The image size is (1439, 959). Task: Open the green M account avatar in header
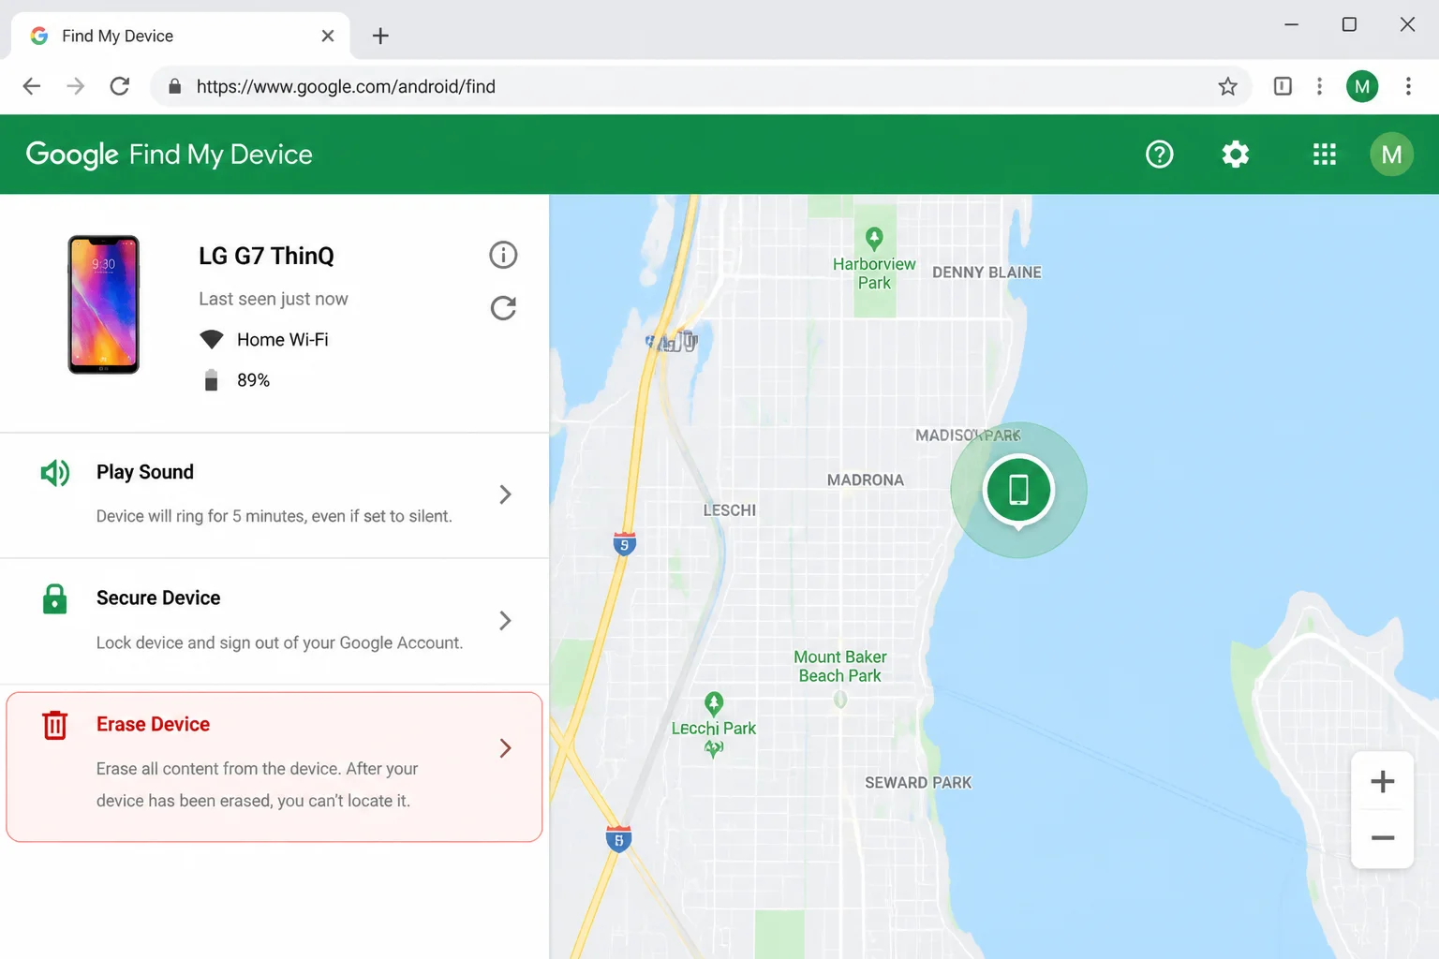click(1391, 155)
